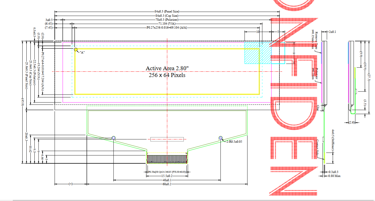Click the "(45.8)" overall height dimension

point(23,102)
